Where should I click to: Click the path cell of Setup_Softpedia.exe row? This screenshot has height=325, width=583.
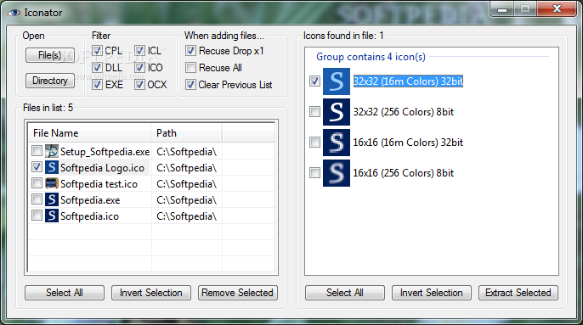click(x=187, y=152)
